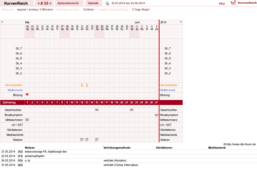Click the year label 2014
Image resolution: width=257 pixels, height=184 pixels.
click(163, 22)
